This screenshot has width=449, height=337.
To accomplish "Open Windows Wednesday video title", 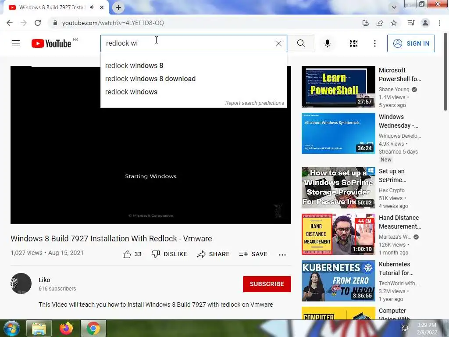I will click(x=398, y=121).
